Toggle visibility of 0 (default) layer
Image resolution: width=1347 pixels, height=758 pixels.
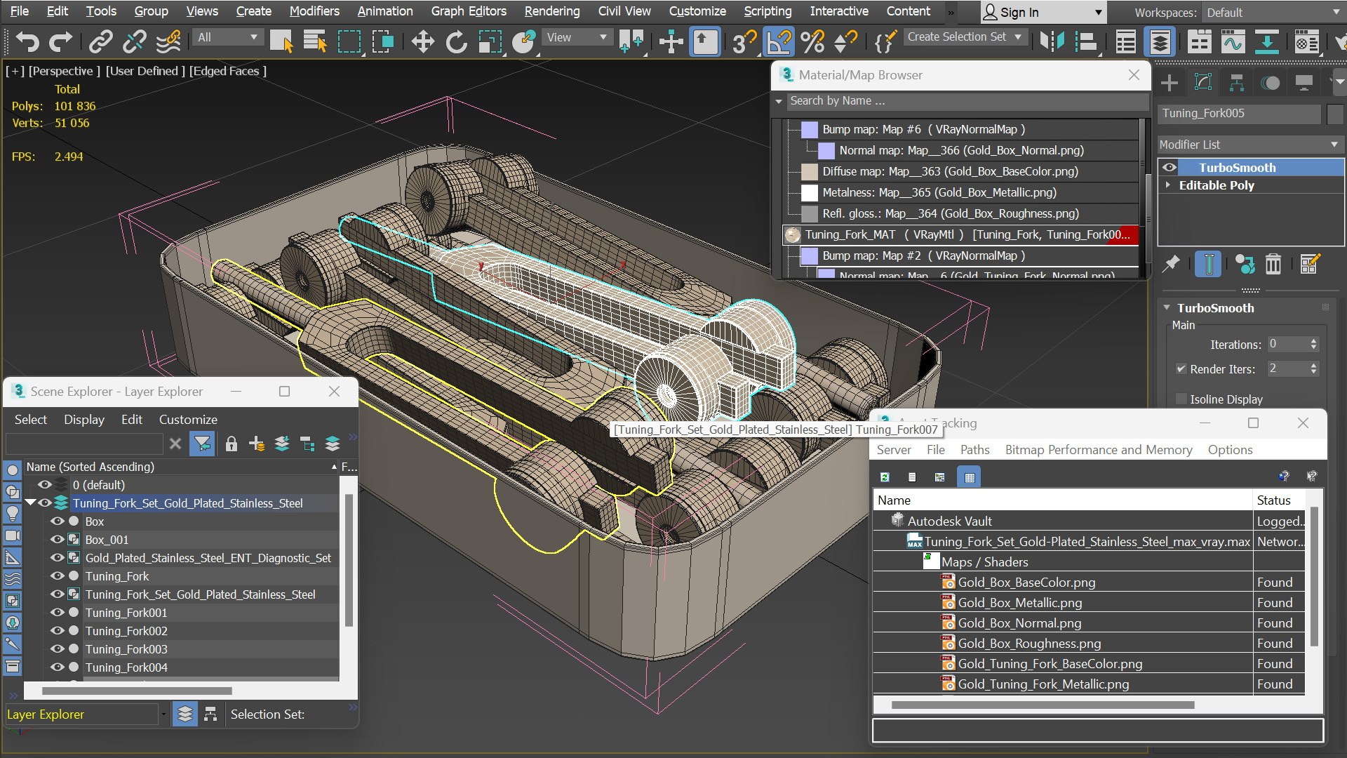(x=45, y=485)
